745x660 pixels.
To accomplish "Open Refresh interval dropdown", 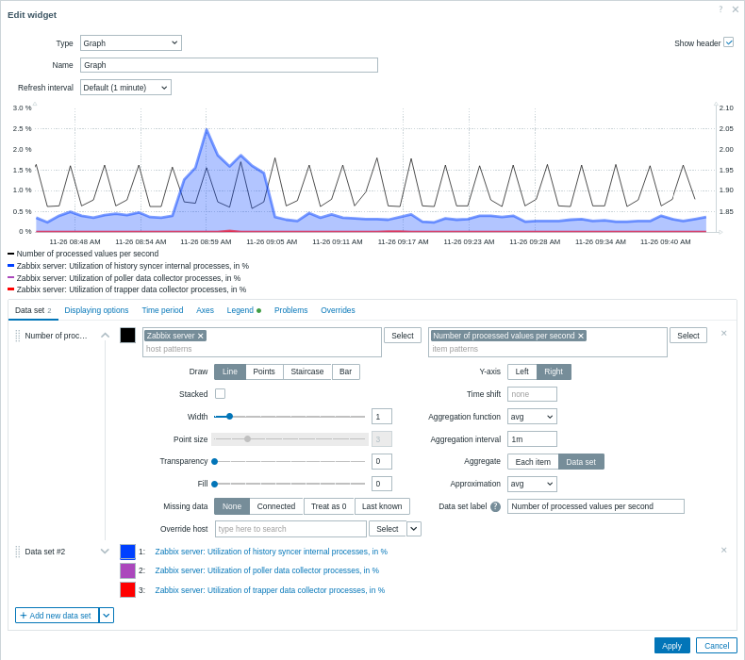I will pyautogui.click(x=125, y=88).
